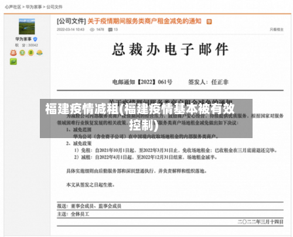Open the 心声社区 breadcrumb link
The width and height of the screenshot is (293, 237).
pyautogui.click(x=13, y=7)
